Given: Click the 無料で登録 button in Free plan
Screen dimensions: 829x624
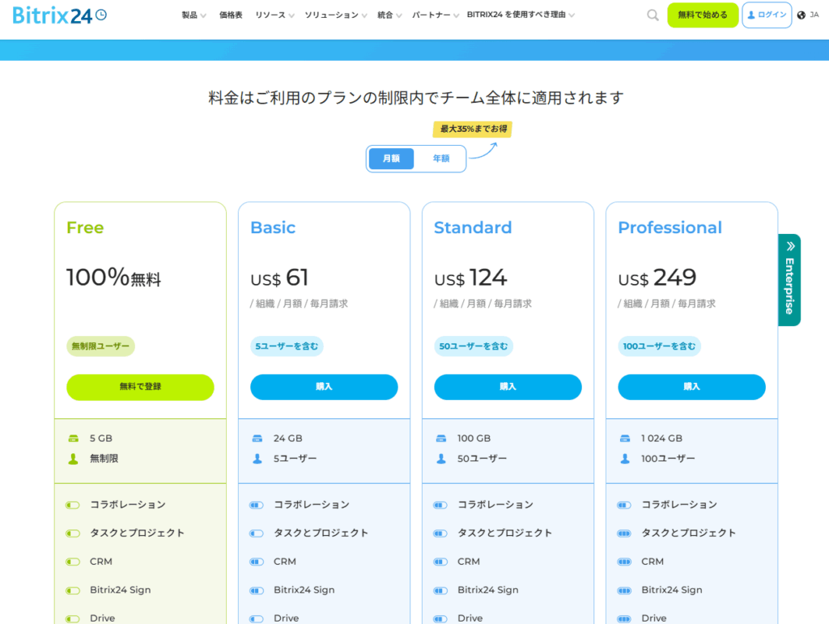Looking at the screenshot, I should pyautogui.click(x=140, y=387).
